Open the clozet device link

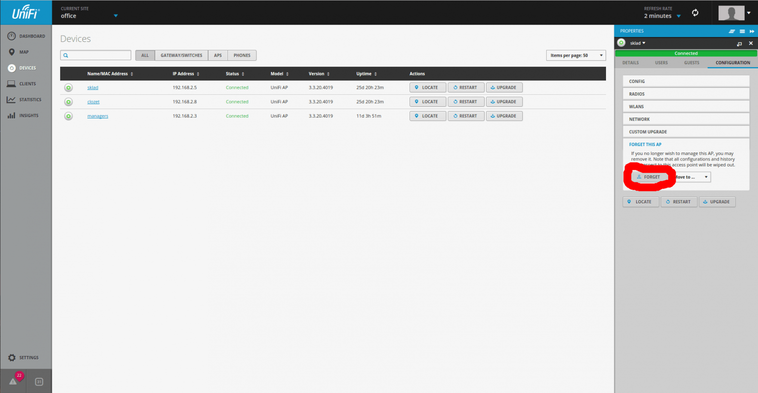pyautogui.click(x=93, y=102)
